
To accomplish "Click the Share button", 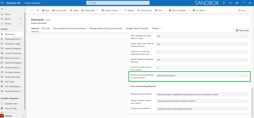I will pyautogui.click(x=243, y=10).
